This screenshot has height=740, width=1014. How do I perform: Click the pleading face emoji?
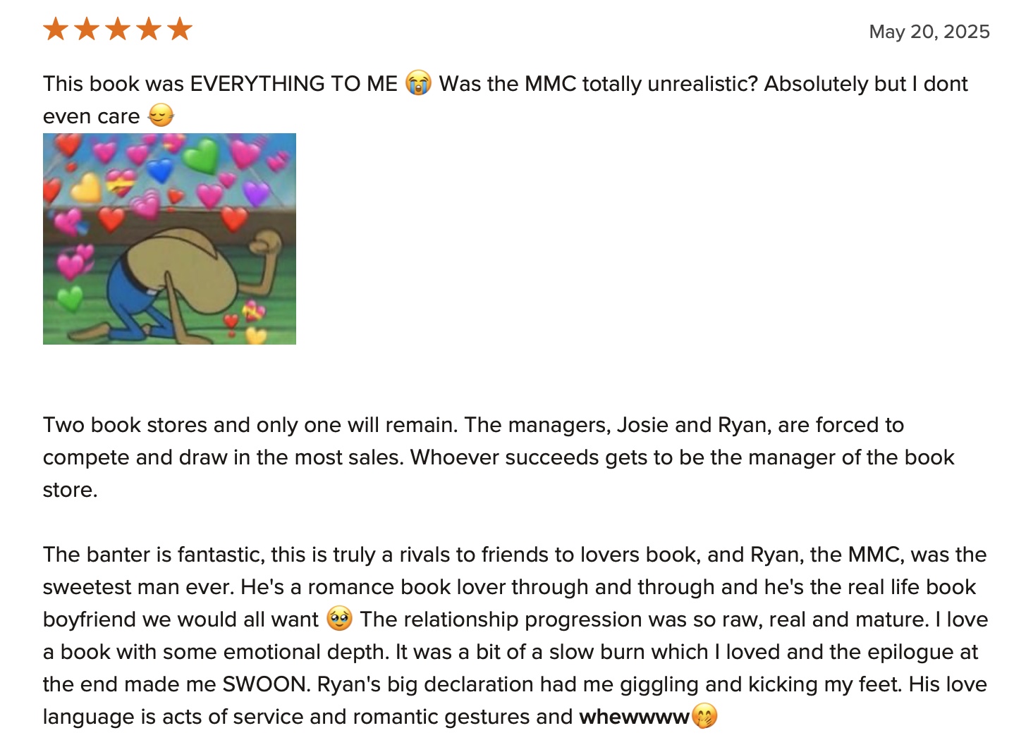pos(339,619)
